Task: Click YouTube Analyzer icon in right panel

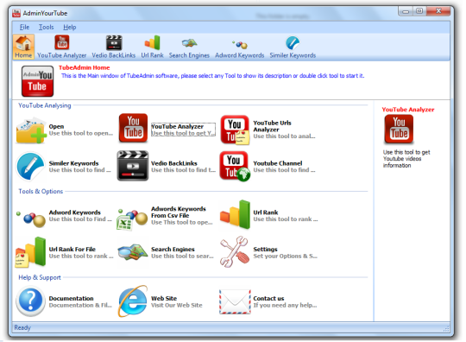Action: (x=399, y=130)
